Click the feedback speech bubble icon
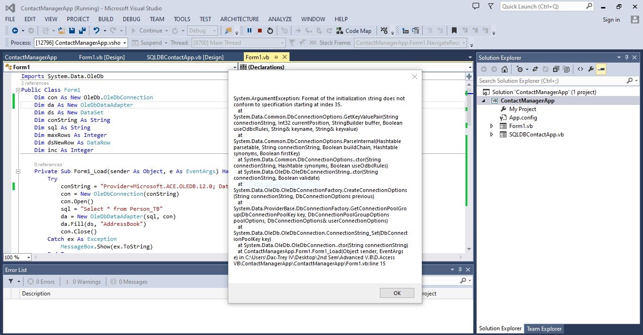 (x=476, y=7)
